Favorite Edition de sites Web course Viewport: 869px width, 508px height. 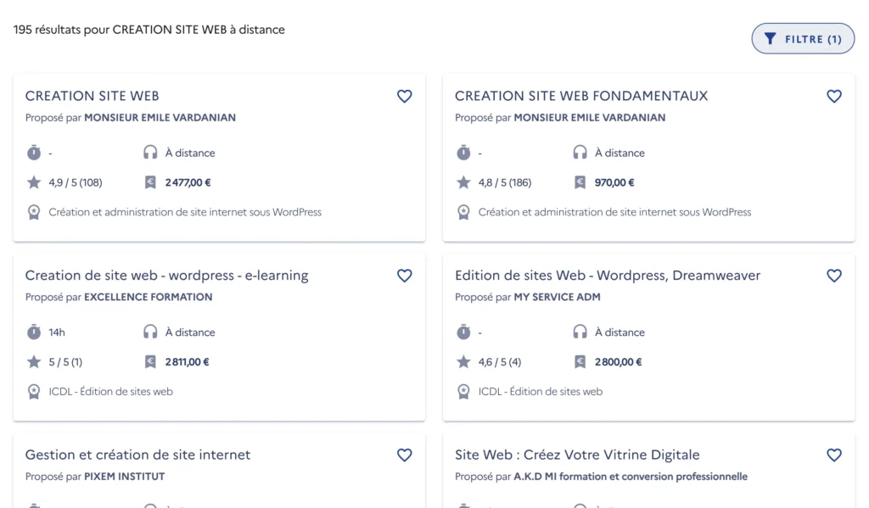[x=834, y=276]
